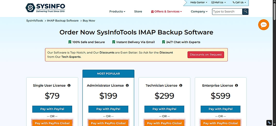Open IMAP Backup Software breadcrumb link
The image size is (276, 126).
[63, 21]
